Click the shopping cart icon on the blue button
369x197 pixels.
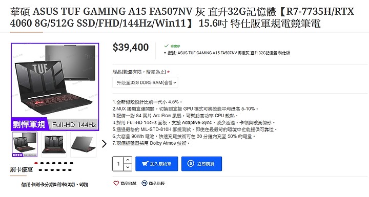pyautogui.click(x=145, y=164)
